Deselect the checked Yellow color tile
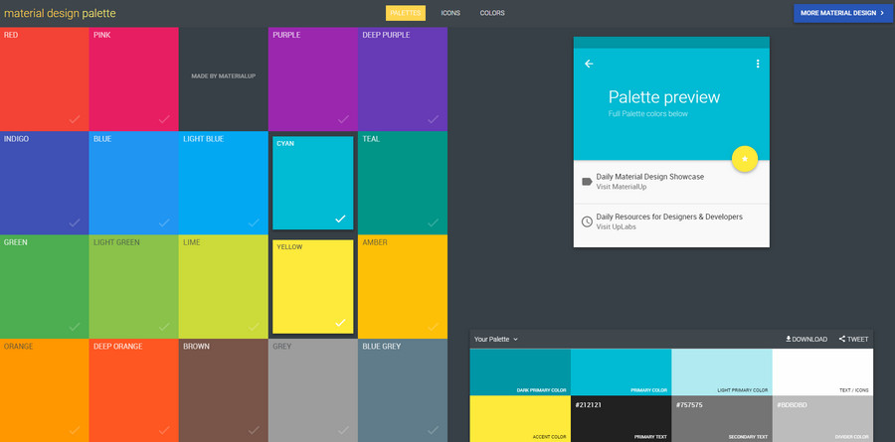Image resolution: width=895 pixels, height=442 pixels. (x=312, y=286)
